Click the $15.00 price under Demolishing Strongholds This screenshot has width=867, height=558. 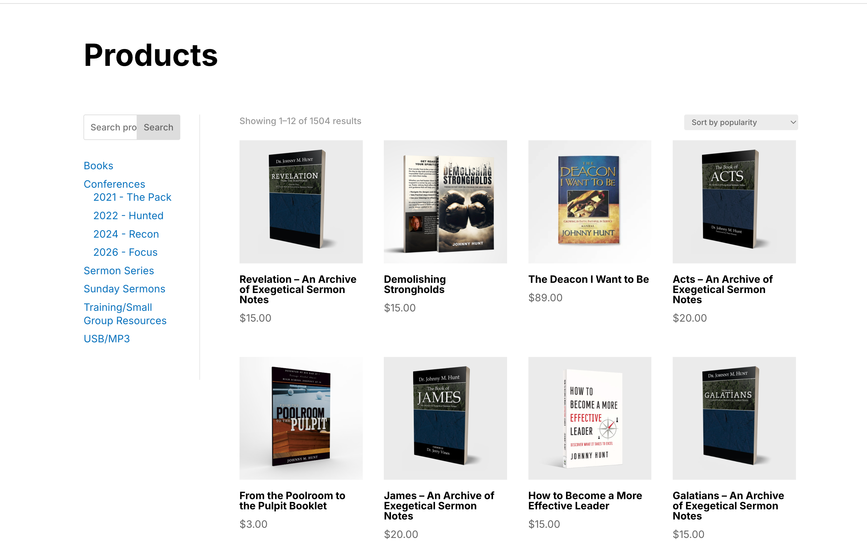399,308
